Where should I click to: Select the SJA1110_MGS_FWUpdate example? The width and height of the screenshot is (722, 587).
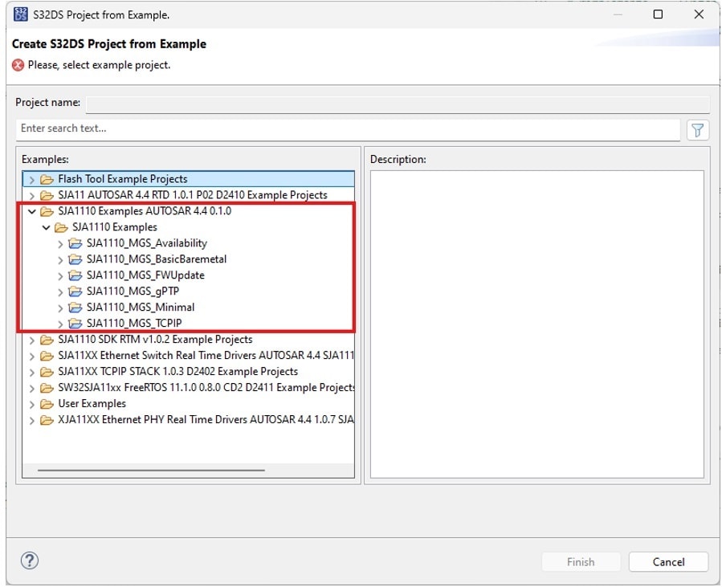(x=145, y=275)
